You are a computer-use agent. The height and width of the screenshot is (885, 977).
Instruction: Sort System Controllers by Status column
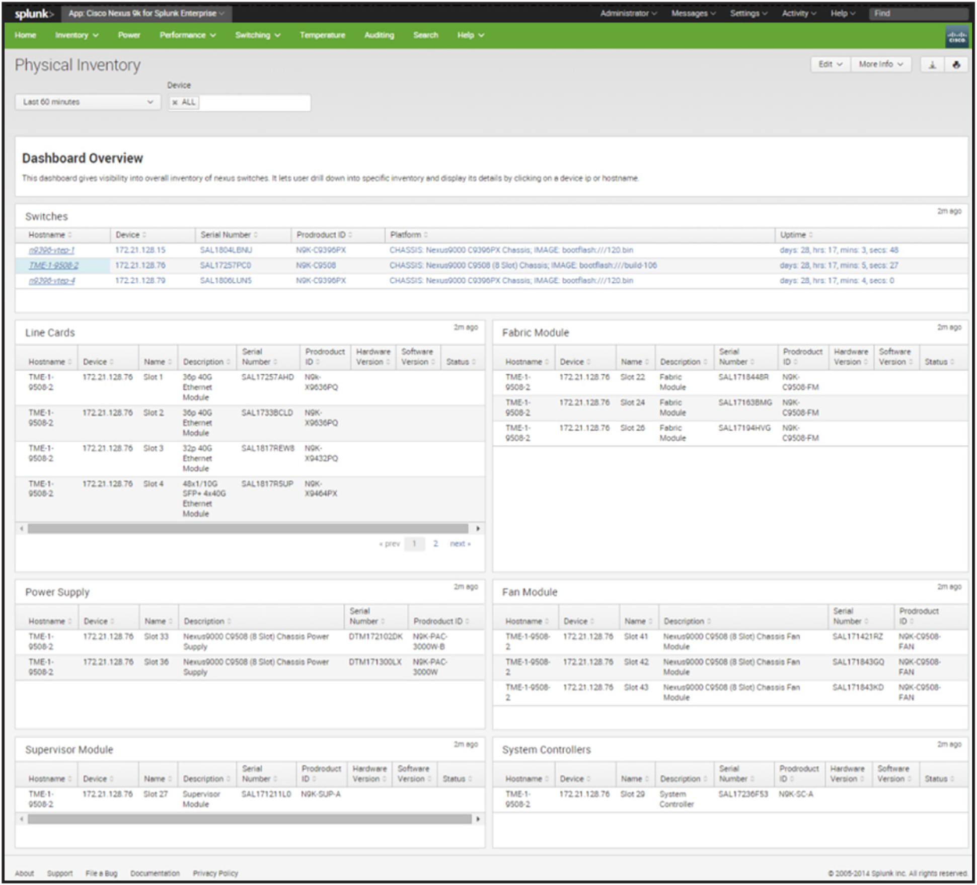(939, 779)
